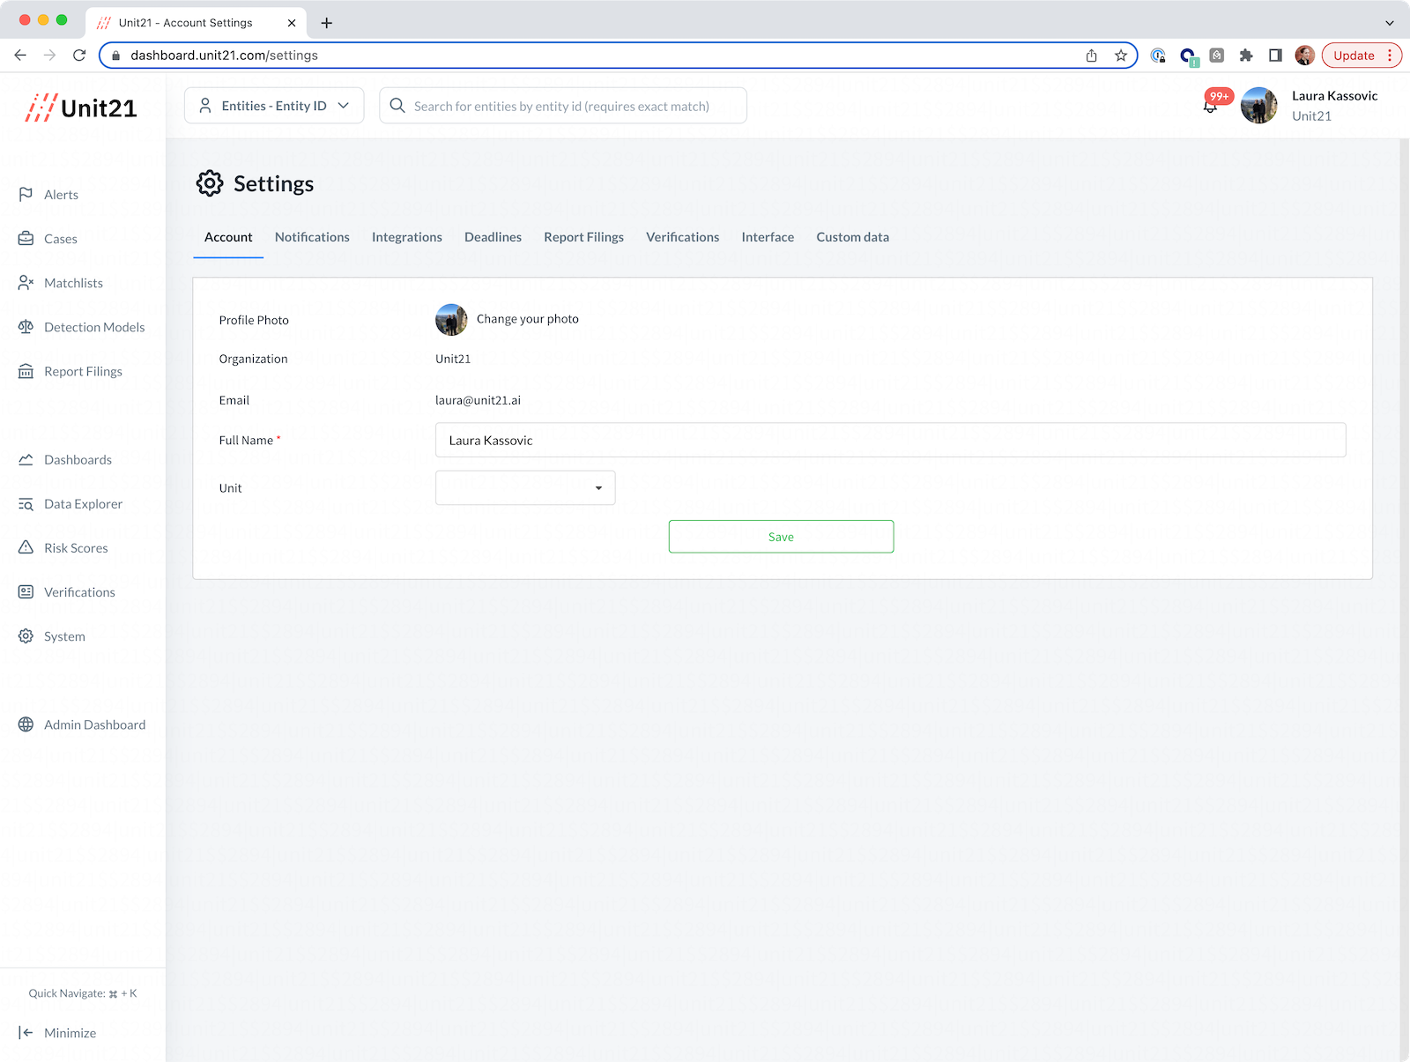Click the Risk Scores warning icon

click(26, 547)
